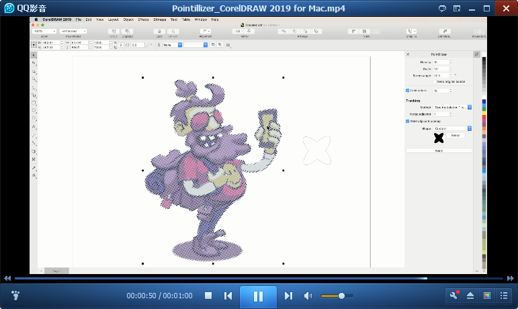Click the Inspectors toolbar icon
Viewport: 518px width, 309px height.
479,31
